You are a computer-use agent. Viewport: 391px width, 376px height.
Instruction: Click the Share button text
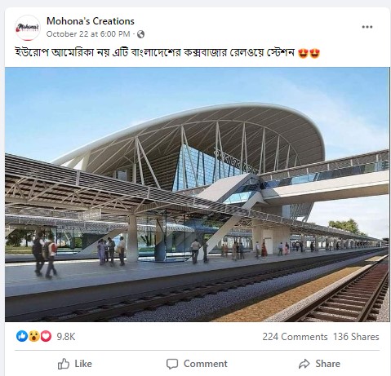pyautogui.click(x=328, y=364)
